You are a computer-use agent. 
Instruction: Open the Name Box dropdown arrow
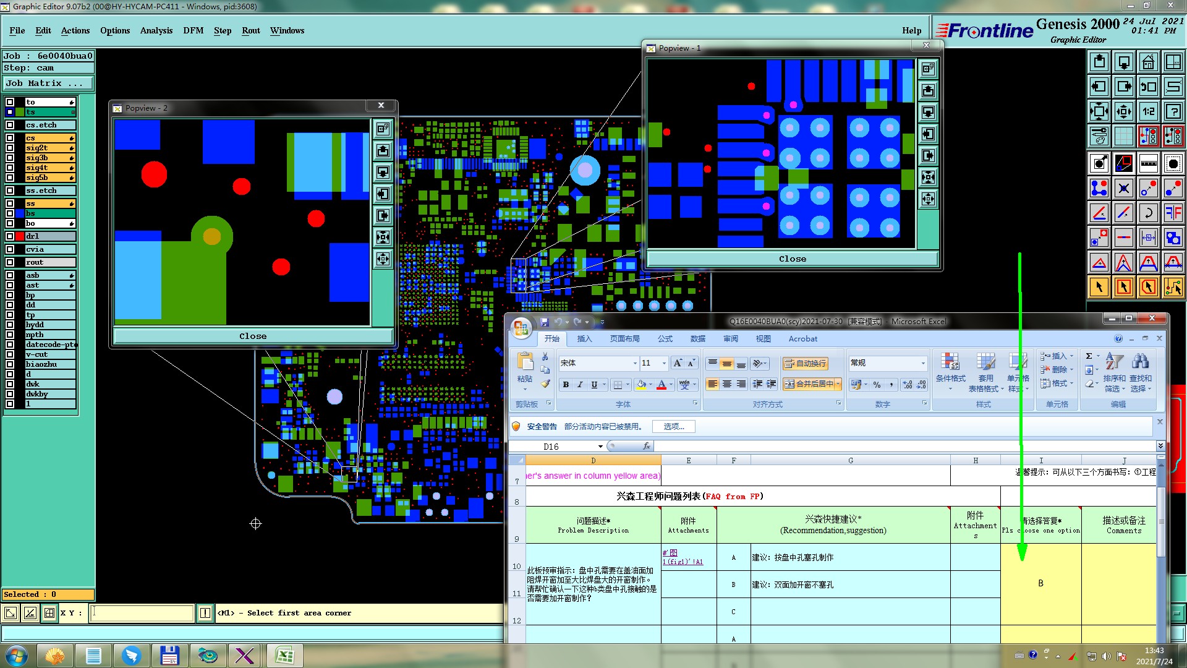600,447
